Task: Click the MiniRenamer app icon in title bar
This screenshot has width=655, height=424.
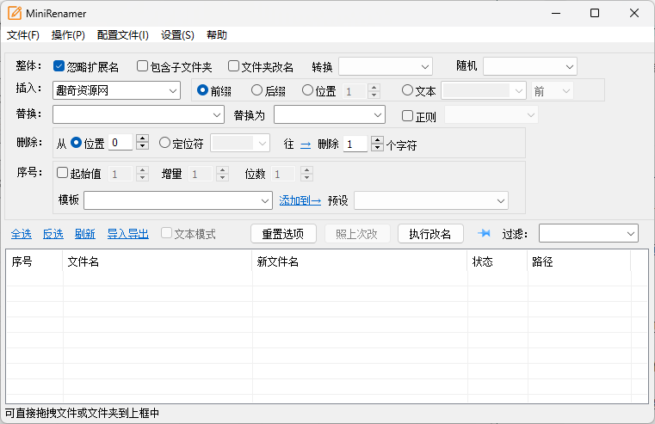Action: pyautogui.click(x=14, y=13)
